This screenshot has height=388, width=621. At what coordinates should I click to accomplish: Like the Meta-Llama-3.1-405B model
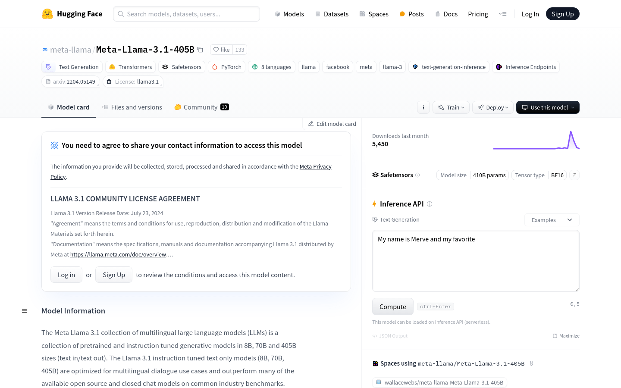(222, 50)
